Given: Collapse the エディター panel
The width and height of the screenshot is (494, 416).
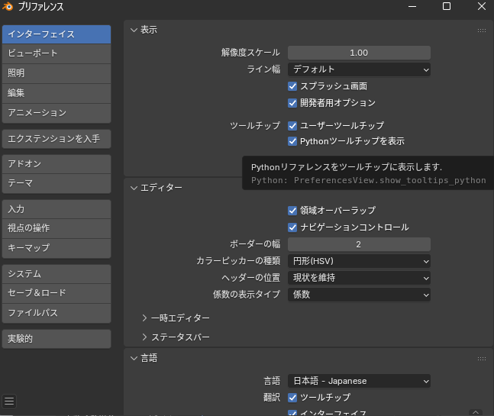Looking at the screenshot, I should 134,188.
